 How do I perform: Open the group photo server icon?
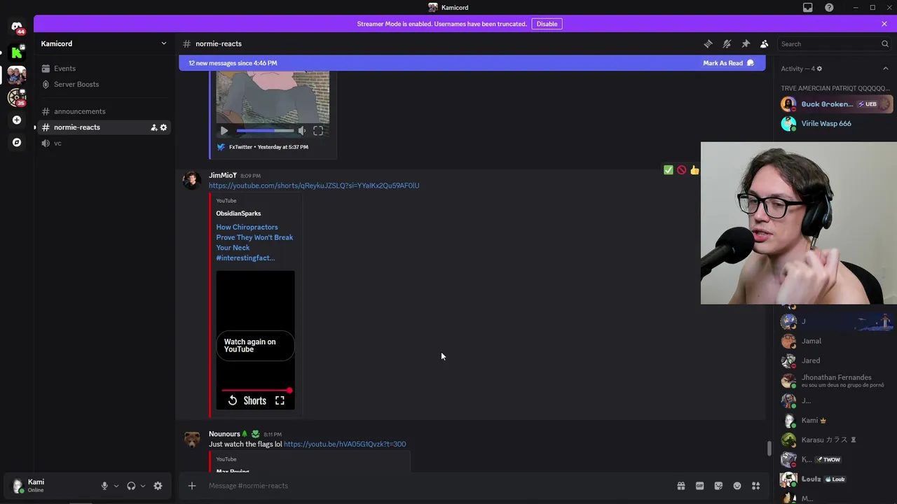point(17,75)
